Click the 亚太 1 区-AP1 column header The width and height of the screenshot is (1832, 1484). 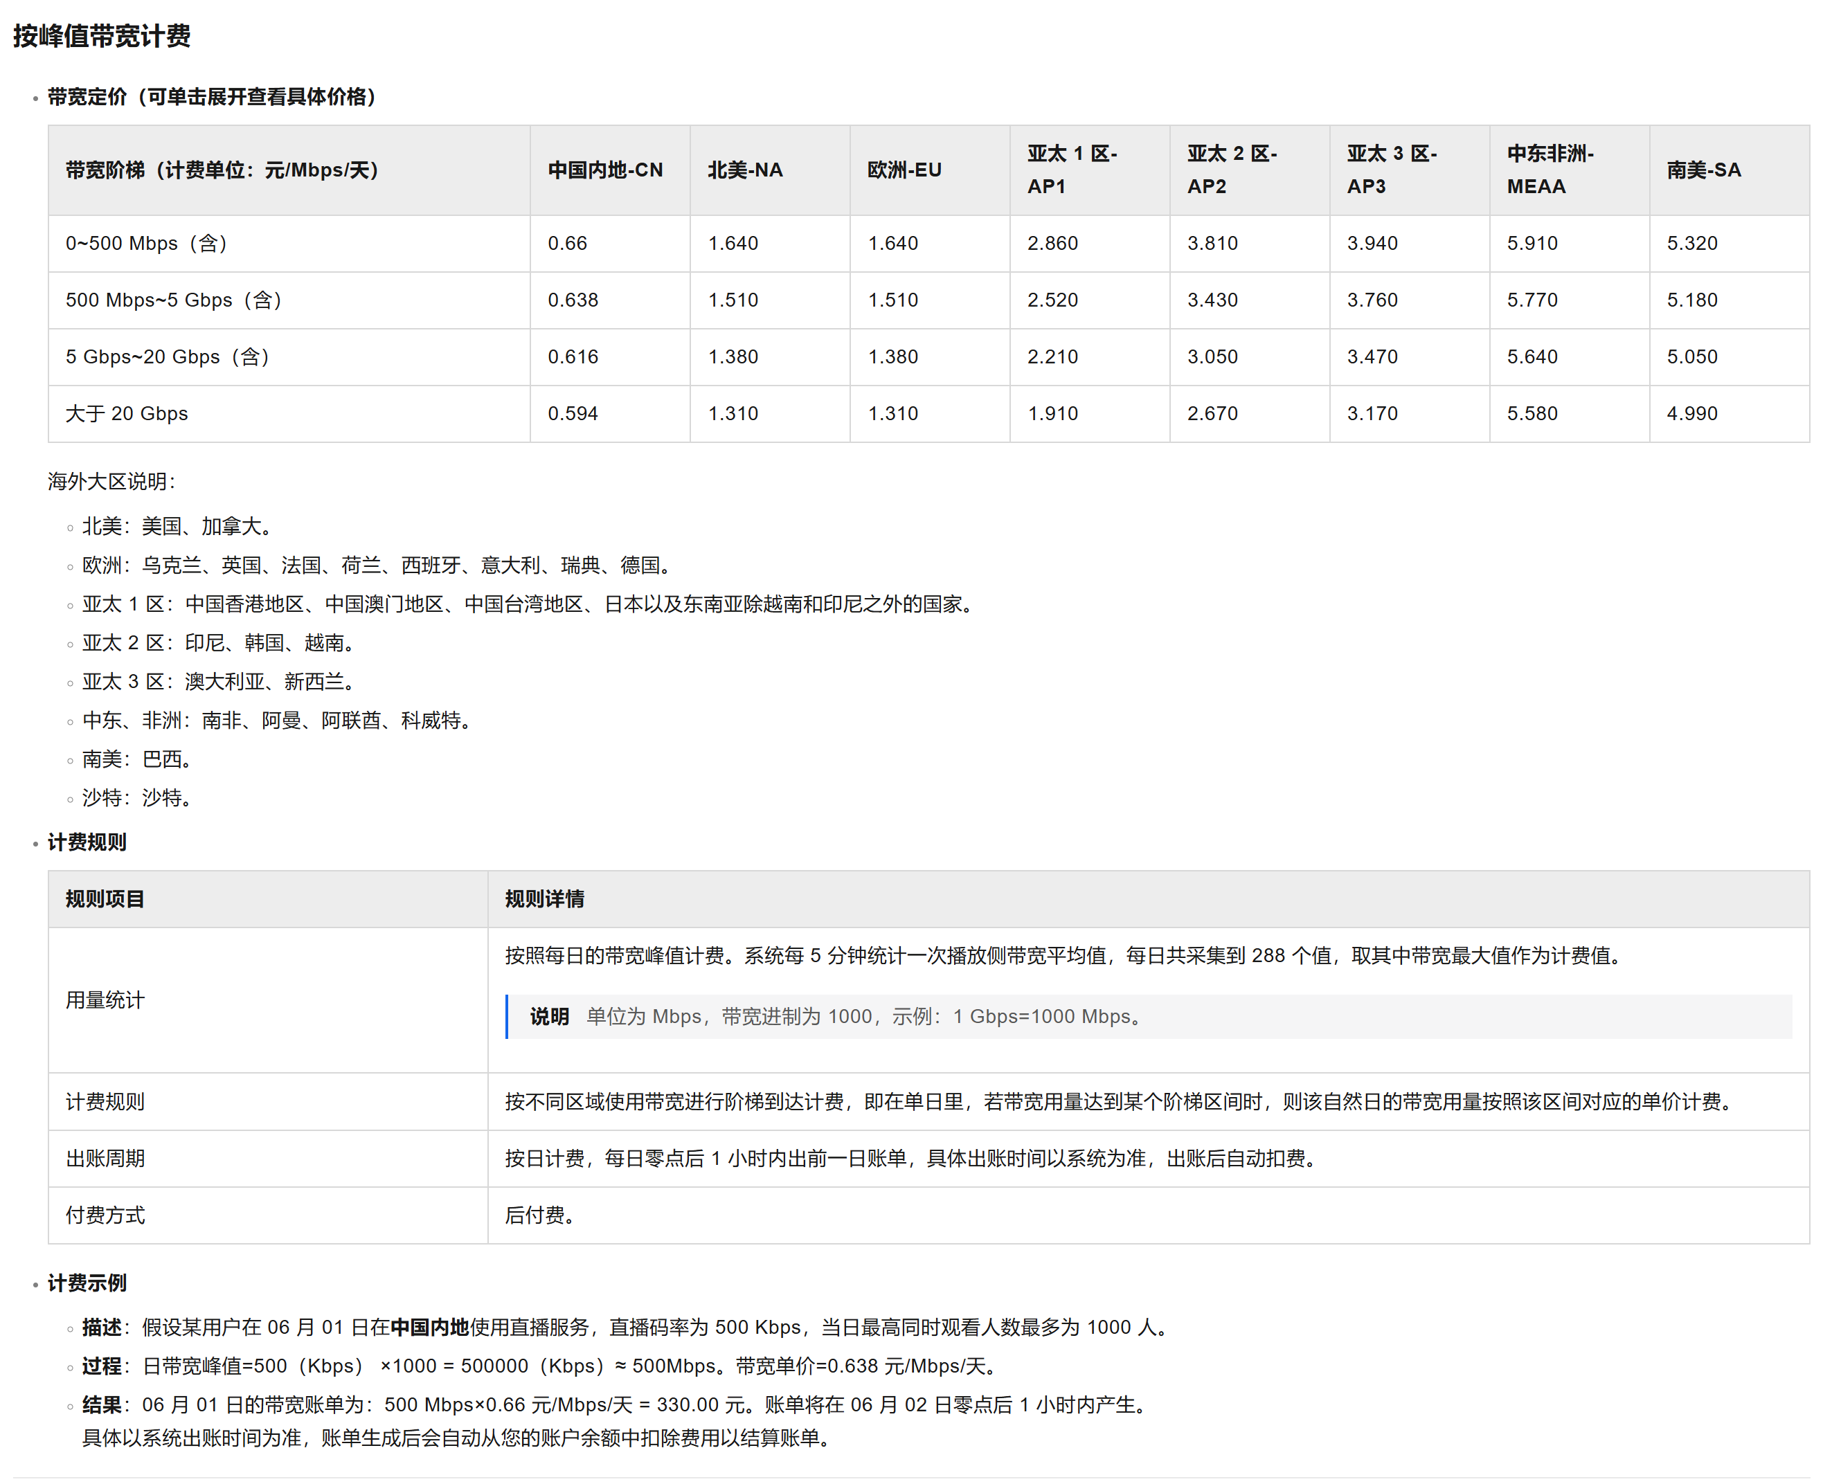tap(1071, 170)
